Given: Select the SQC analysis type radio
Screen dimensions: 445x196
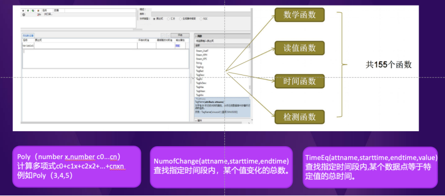Looking at the screenshot, I should pyautogui.click(x=201, y=19).
